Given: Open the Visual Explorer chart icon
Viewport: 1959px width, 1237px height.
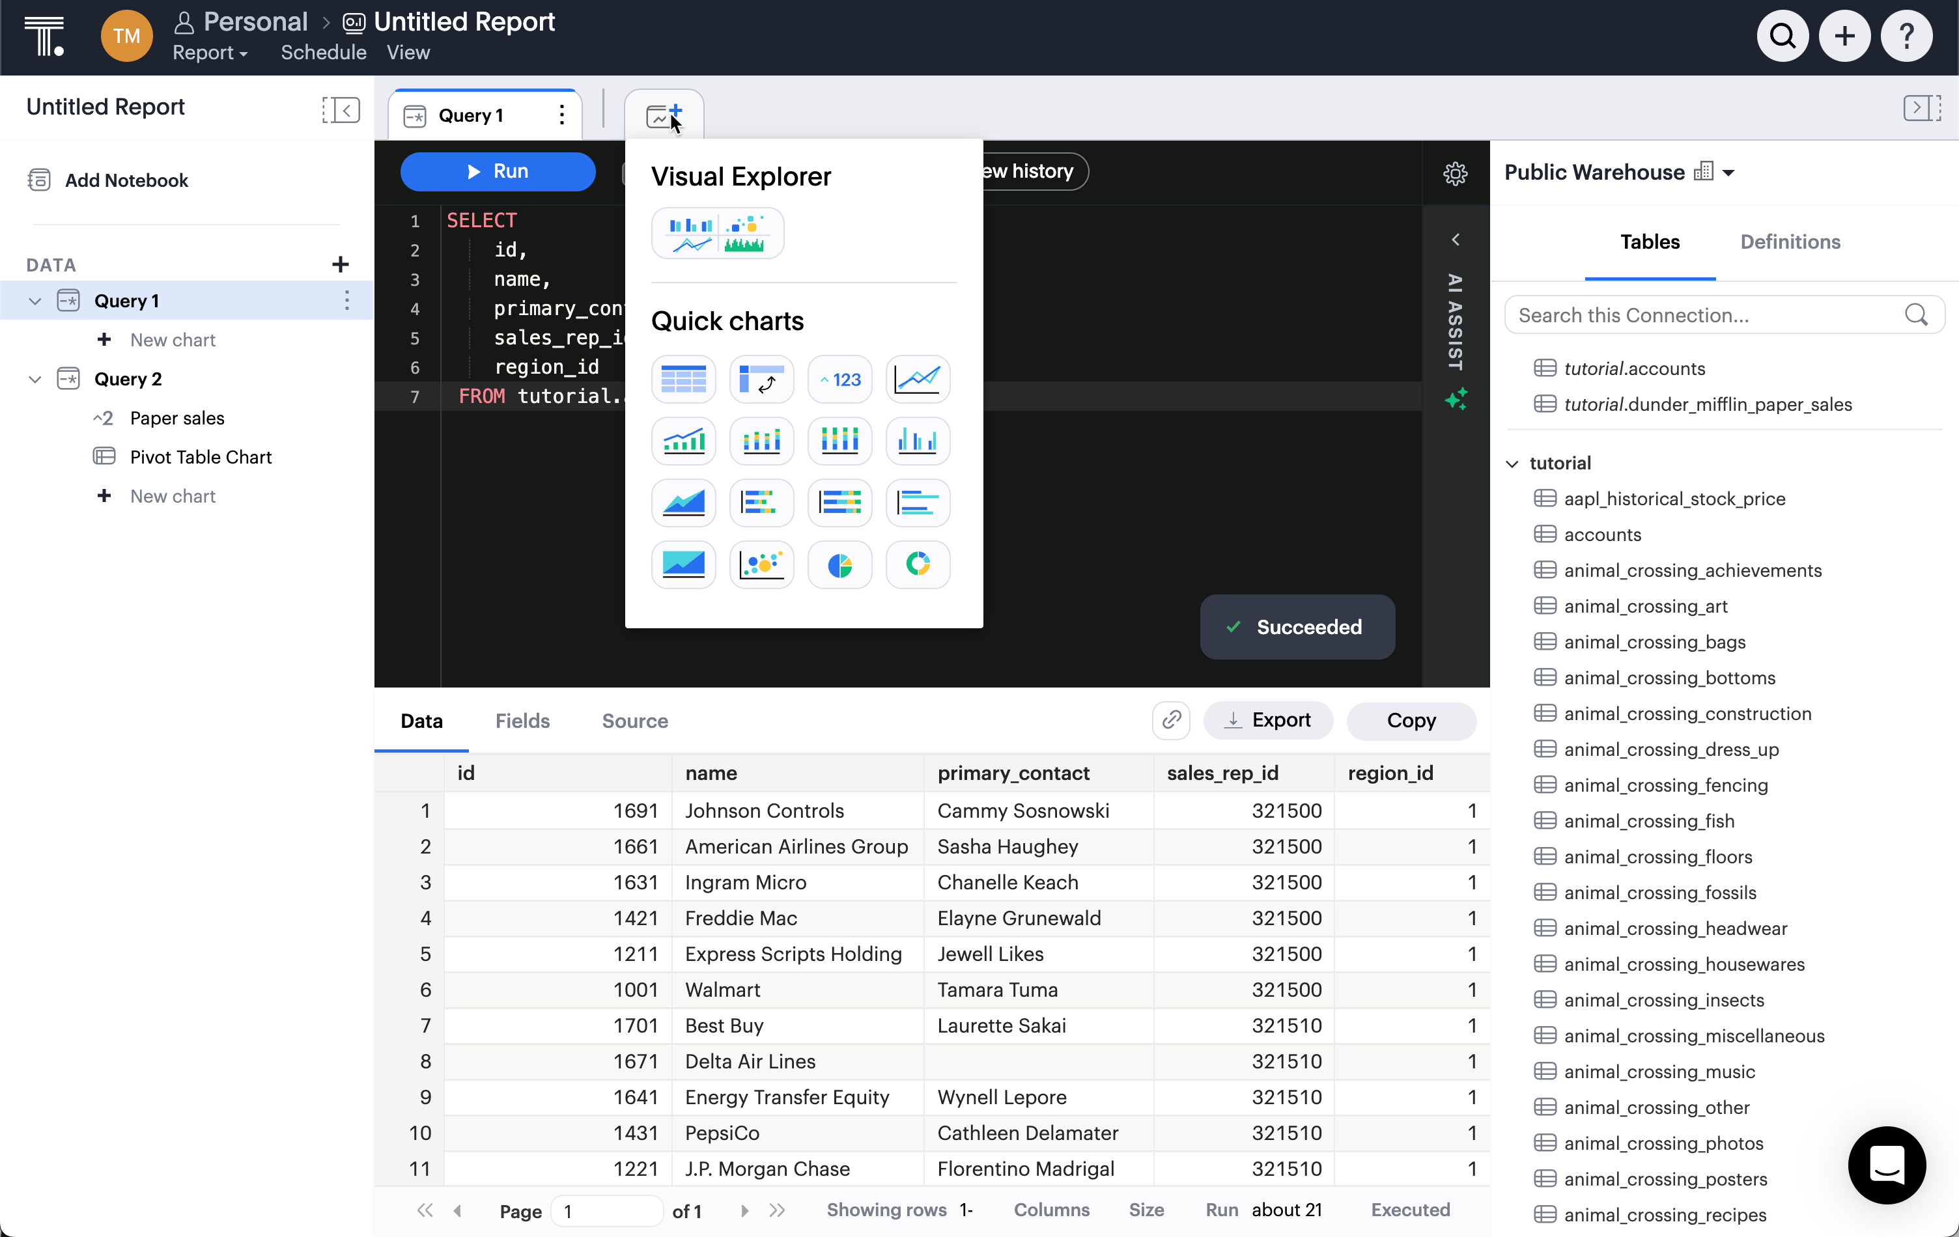Looking at the screenshot, I should coord(717,234).
